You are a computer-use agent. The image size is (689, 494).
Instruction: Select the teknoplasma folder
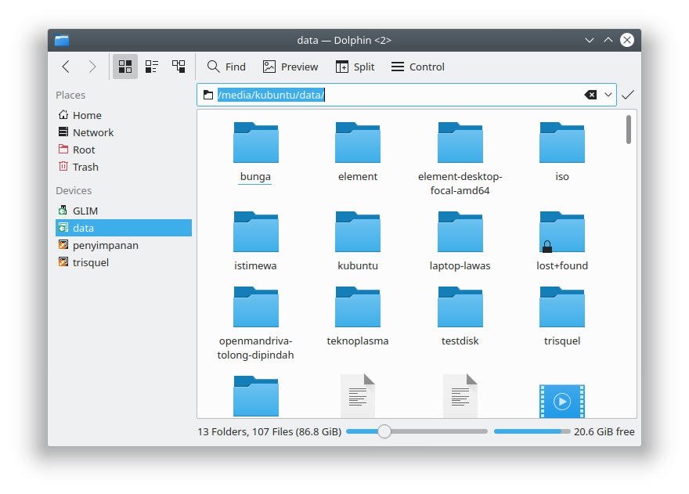[358, 316]
